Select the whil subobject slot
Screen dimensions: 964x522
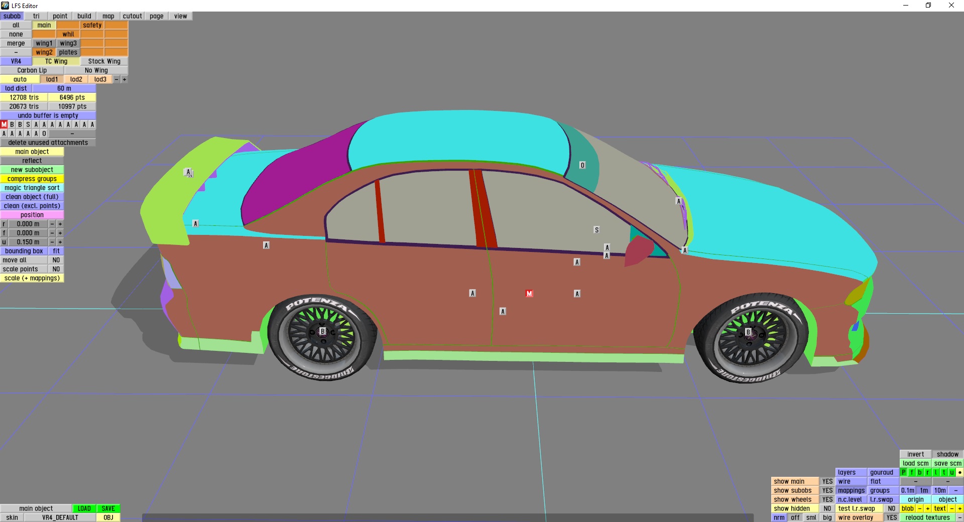pos(68,34)
